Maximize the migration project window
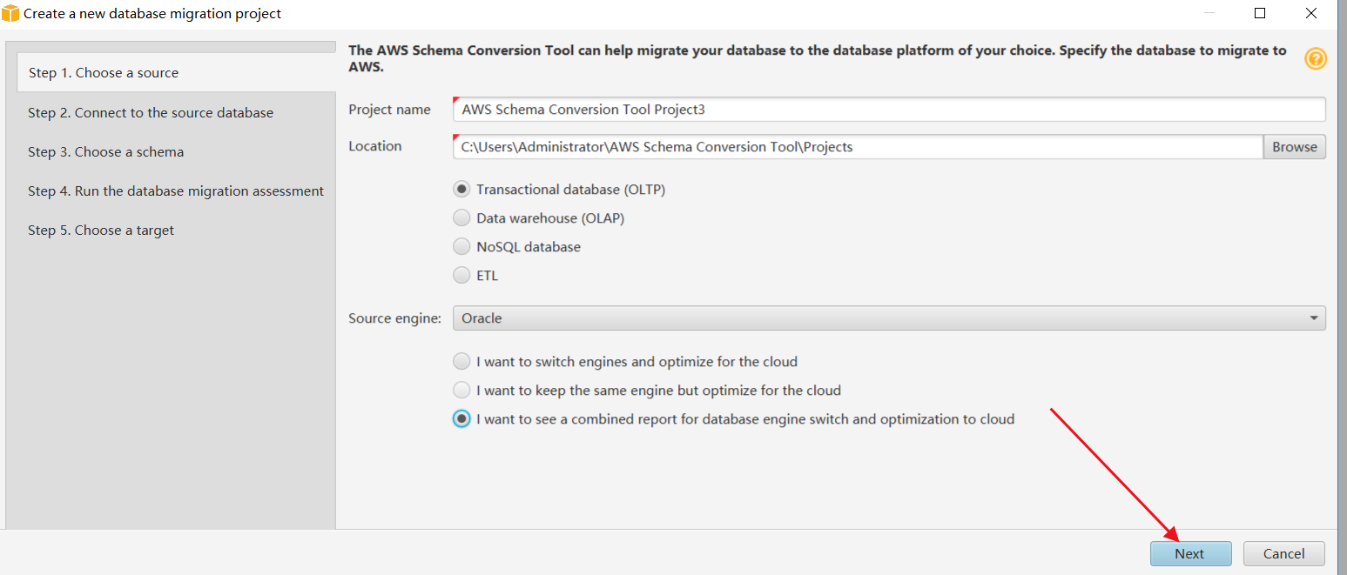1347x575 pixels. click(x=1259, y=13)
